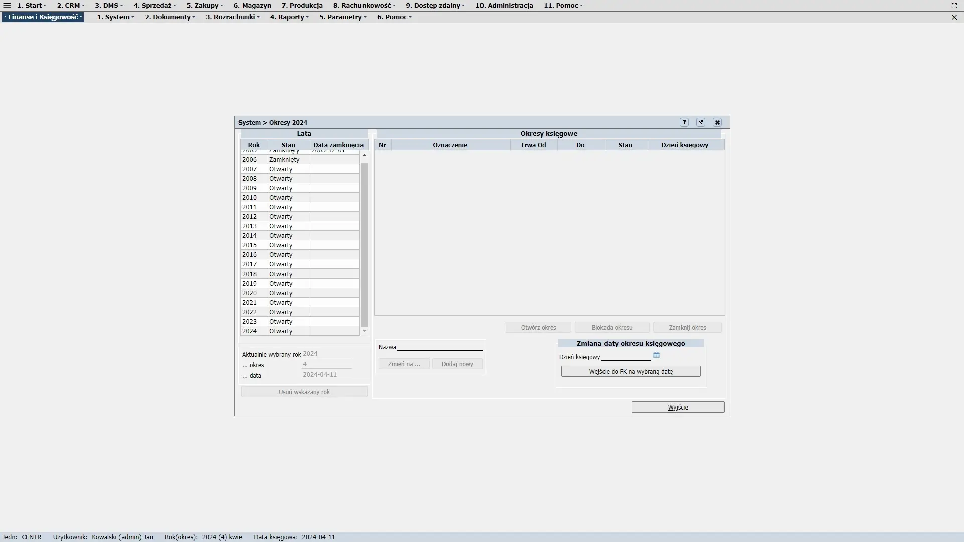Click the calendar icon next to Dzień księgowy

[656, 355]
